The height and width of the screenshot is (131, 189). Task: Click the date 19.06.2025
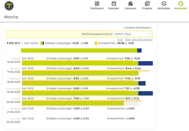tap(14, 92)
